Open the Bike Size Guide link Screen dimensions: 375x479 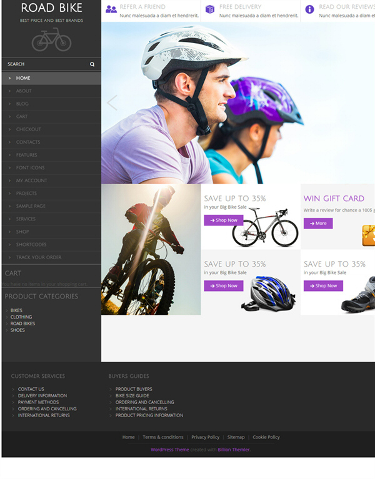[132, 395]
